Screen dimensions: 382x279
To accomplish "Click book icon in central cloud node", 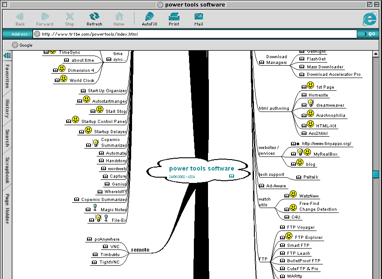I will 231,176.
